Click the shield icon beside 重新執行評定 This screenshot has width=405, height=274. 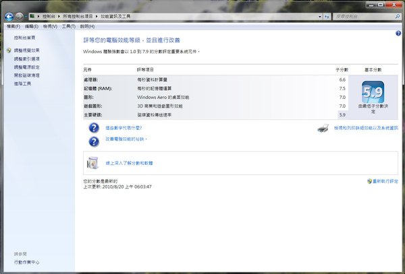click(369, 181)
